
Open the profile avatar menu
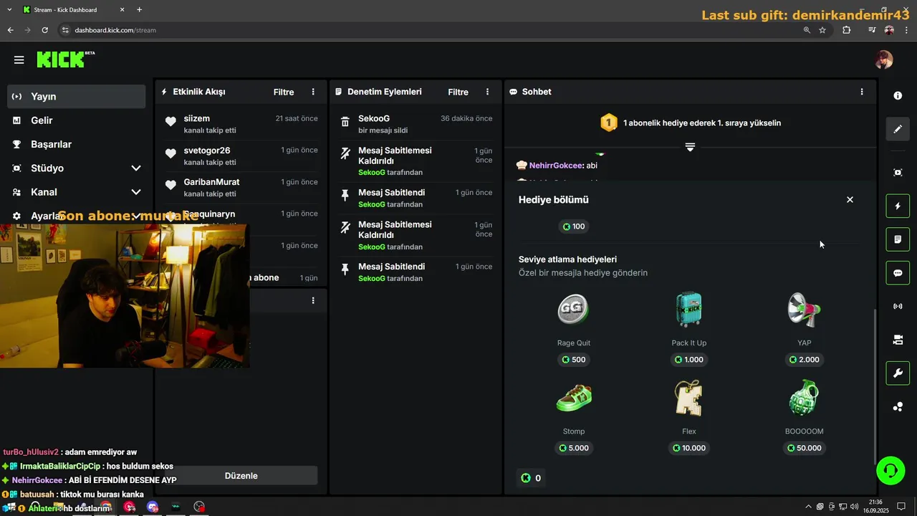coord(884,59)
